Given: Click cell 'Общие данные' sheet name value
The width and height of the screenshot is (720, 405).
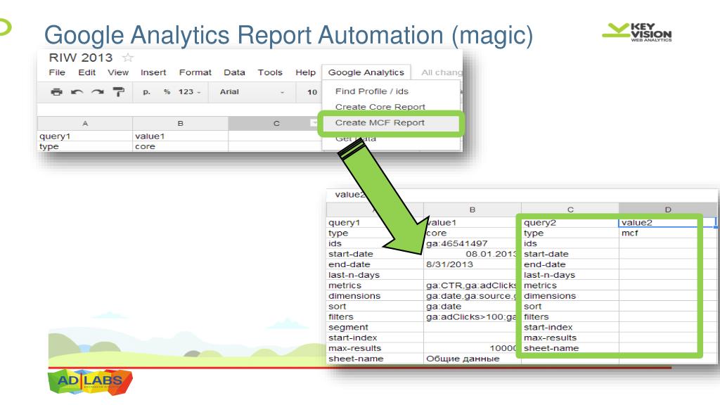Looking at the screenshot, I should click(x=472, y=359).
